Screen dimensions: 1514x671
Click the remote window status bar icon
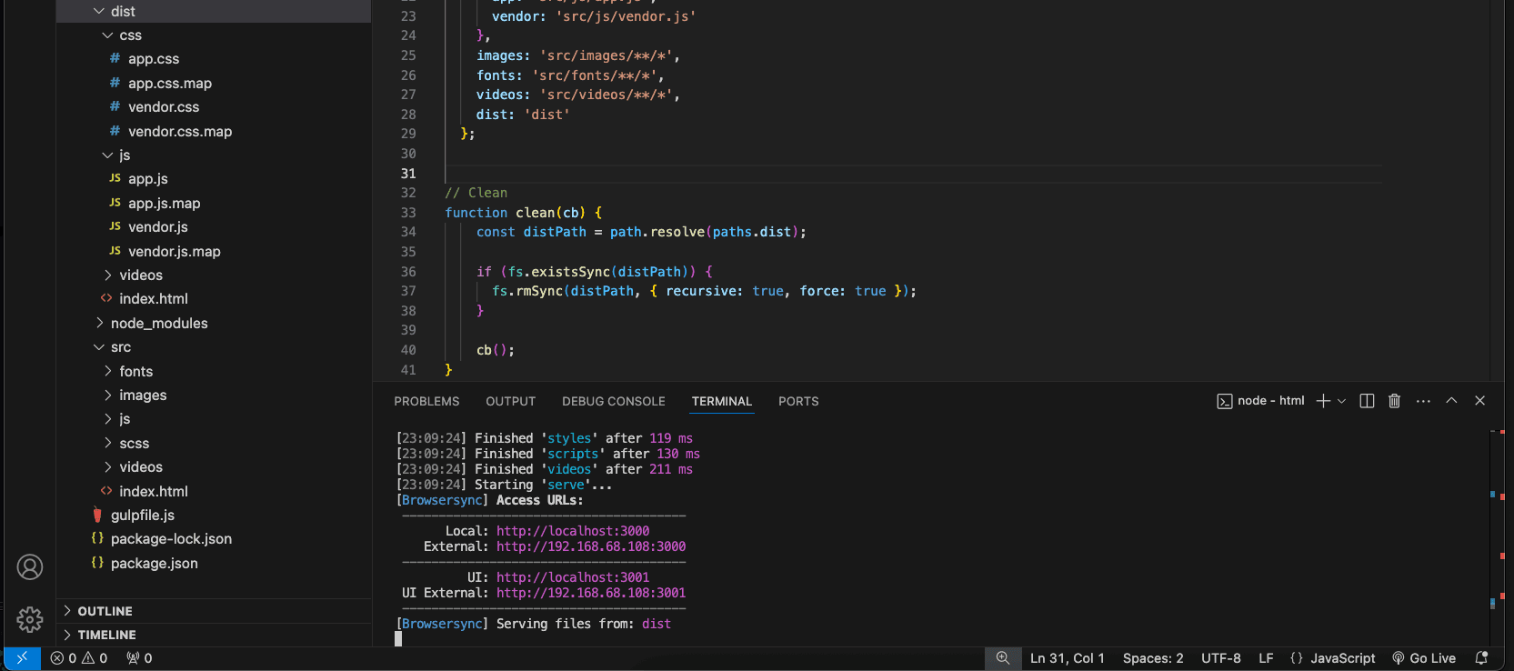coord(22,658)
